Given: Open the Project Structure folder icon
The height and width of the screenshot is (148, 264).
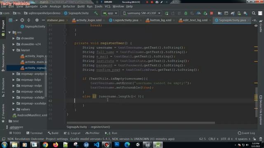Looking at the screenshot, I should [x=219, y=13].
